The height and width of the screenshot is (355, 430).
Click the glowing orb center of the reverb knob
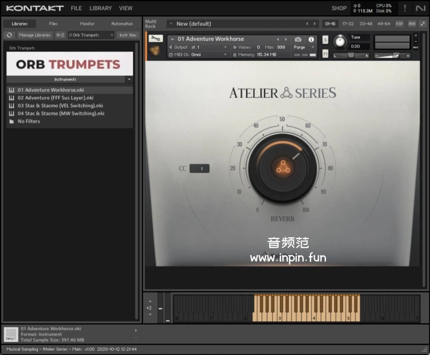point(283,167)
